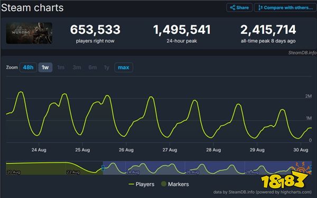This screenshot has height=198, width=317.
Task: Click the navigator selected range area
Action: pyautogui.click(x=207, y=168)
